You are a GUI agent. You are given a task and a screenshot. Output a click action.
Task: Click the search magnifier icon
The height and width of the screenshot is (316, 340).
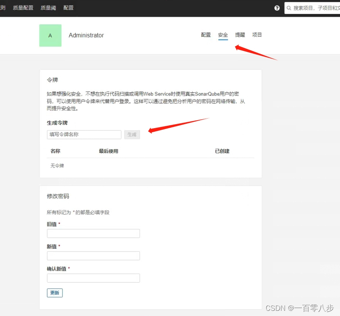pos(289,8)
